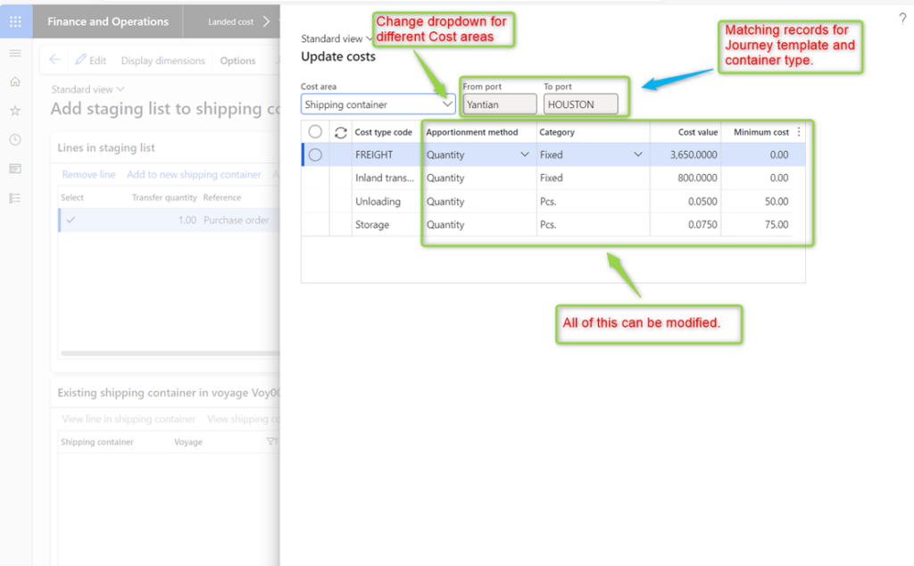
Task: Click the Edit button in toolbar
Action: coord(91,61)
